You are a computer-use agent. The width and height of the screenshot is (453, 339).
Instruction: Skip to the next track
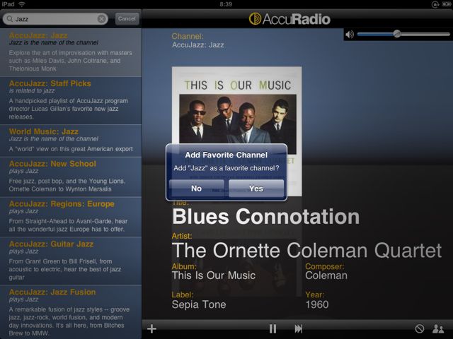pyautogui.click(x=299, y=328)
